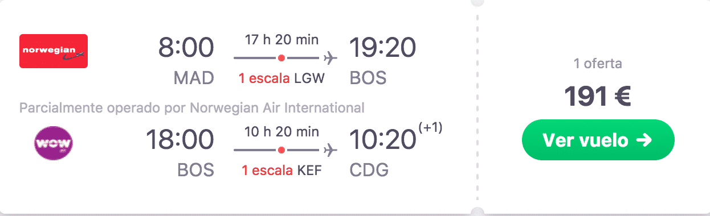This screenshot has width=710, height=216.
Task: Click the red KEF stopover dot
Action: [281, 150]
